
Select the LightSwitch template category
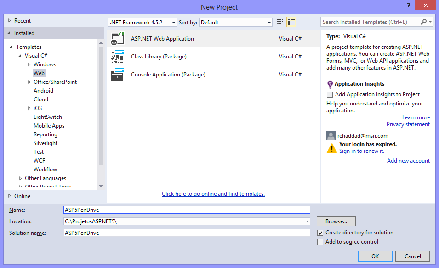click(x=48, y=117)
